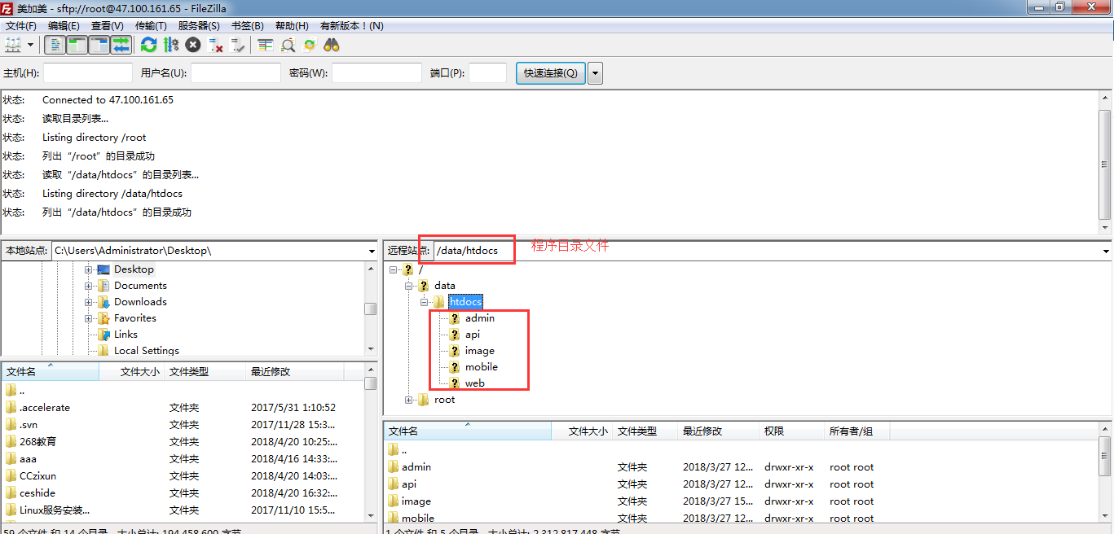The image size is (1114, 534).
Task: Expand the Favorites node in local tree
Action: 88,318
